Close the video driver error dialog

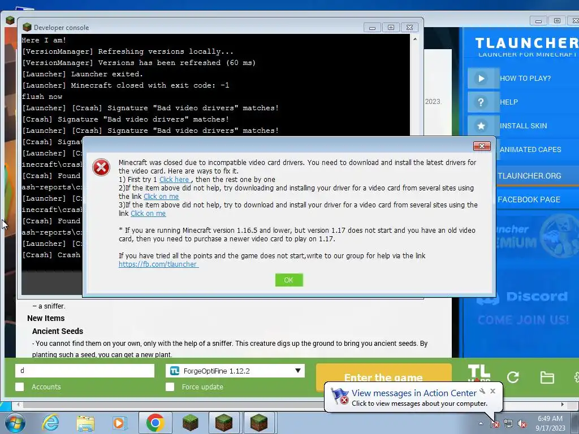click(x=482, y=146)
